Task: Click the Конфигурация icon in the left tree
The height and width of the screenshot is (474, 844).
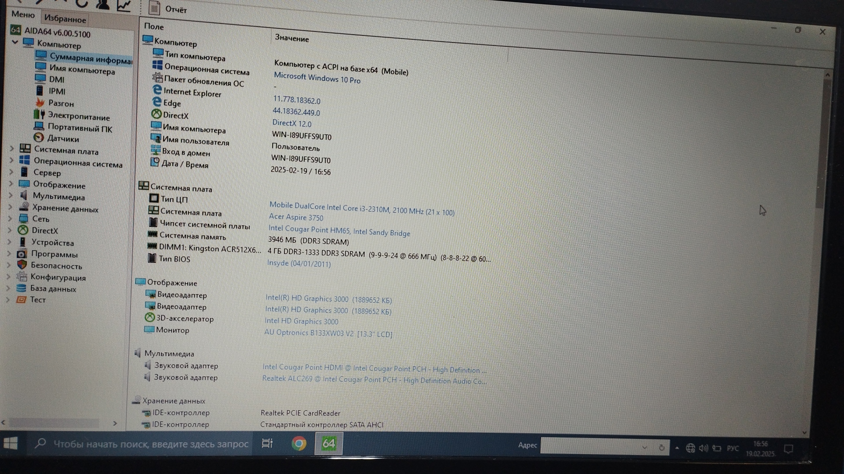Action: [22, 276]
